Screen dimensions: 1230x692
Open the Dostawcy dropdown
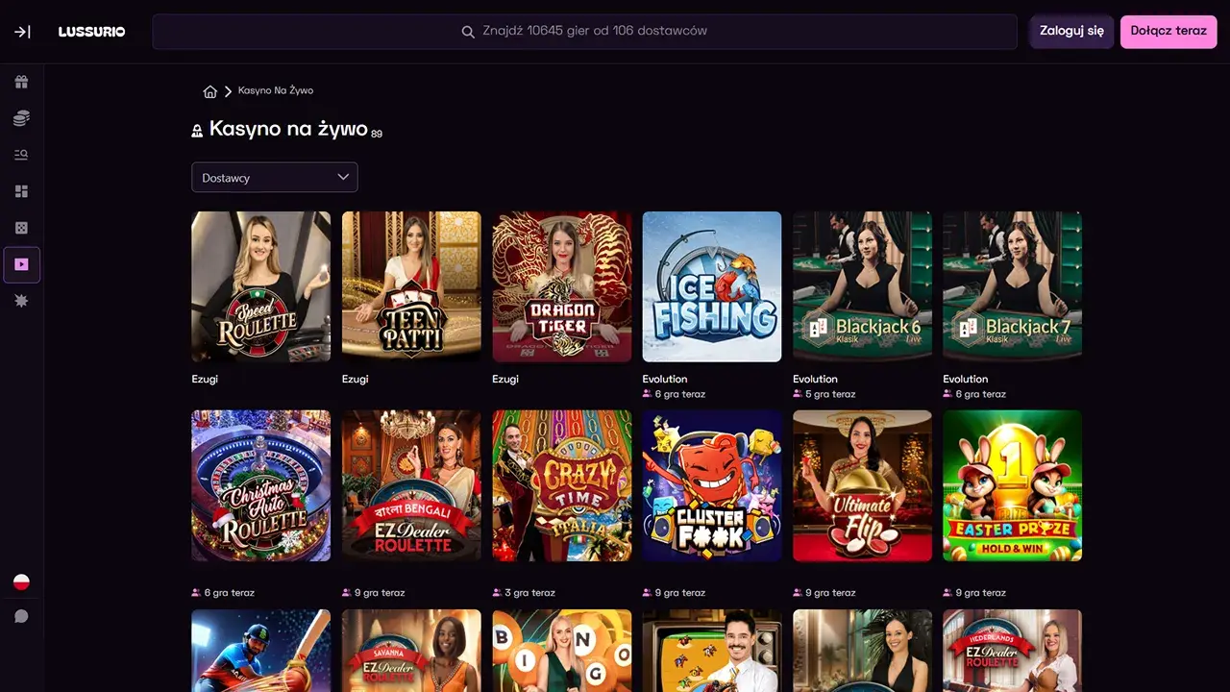coord(275,177)
